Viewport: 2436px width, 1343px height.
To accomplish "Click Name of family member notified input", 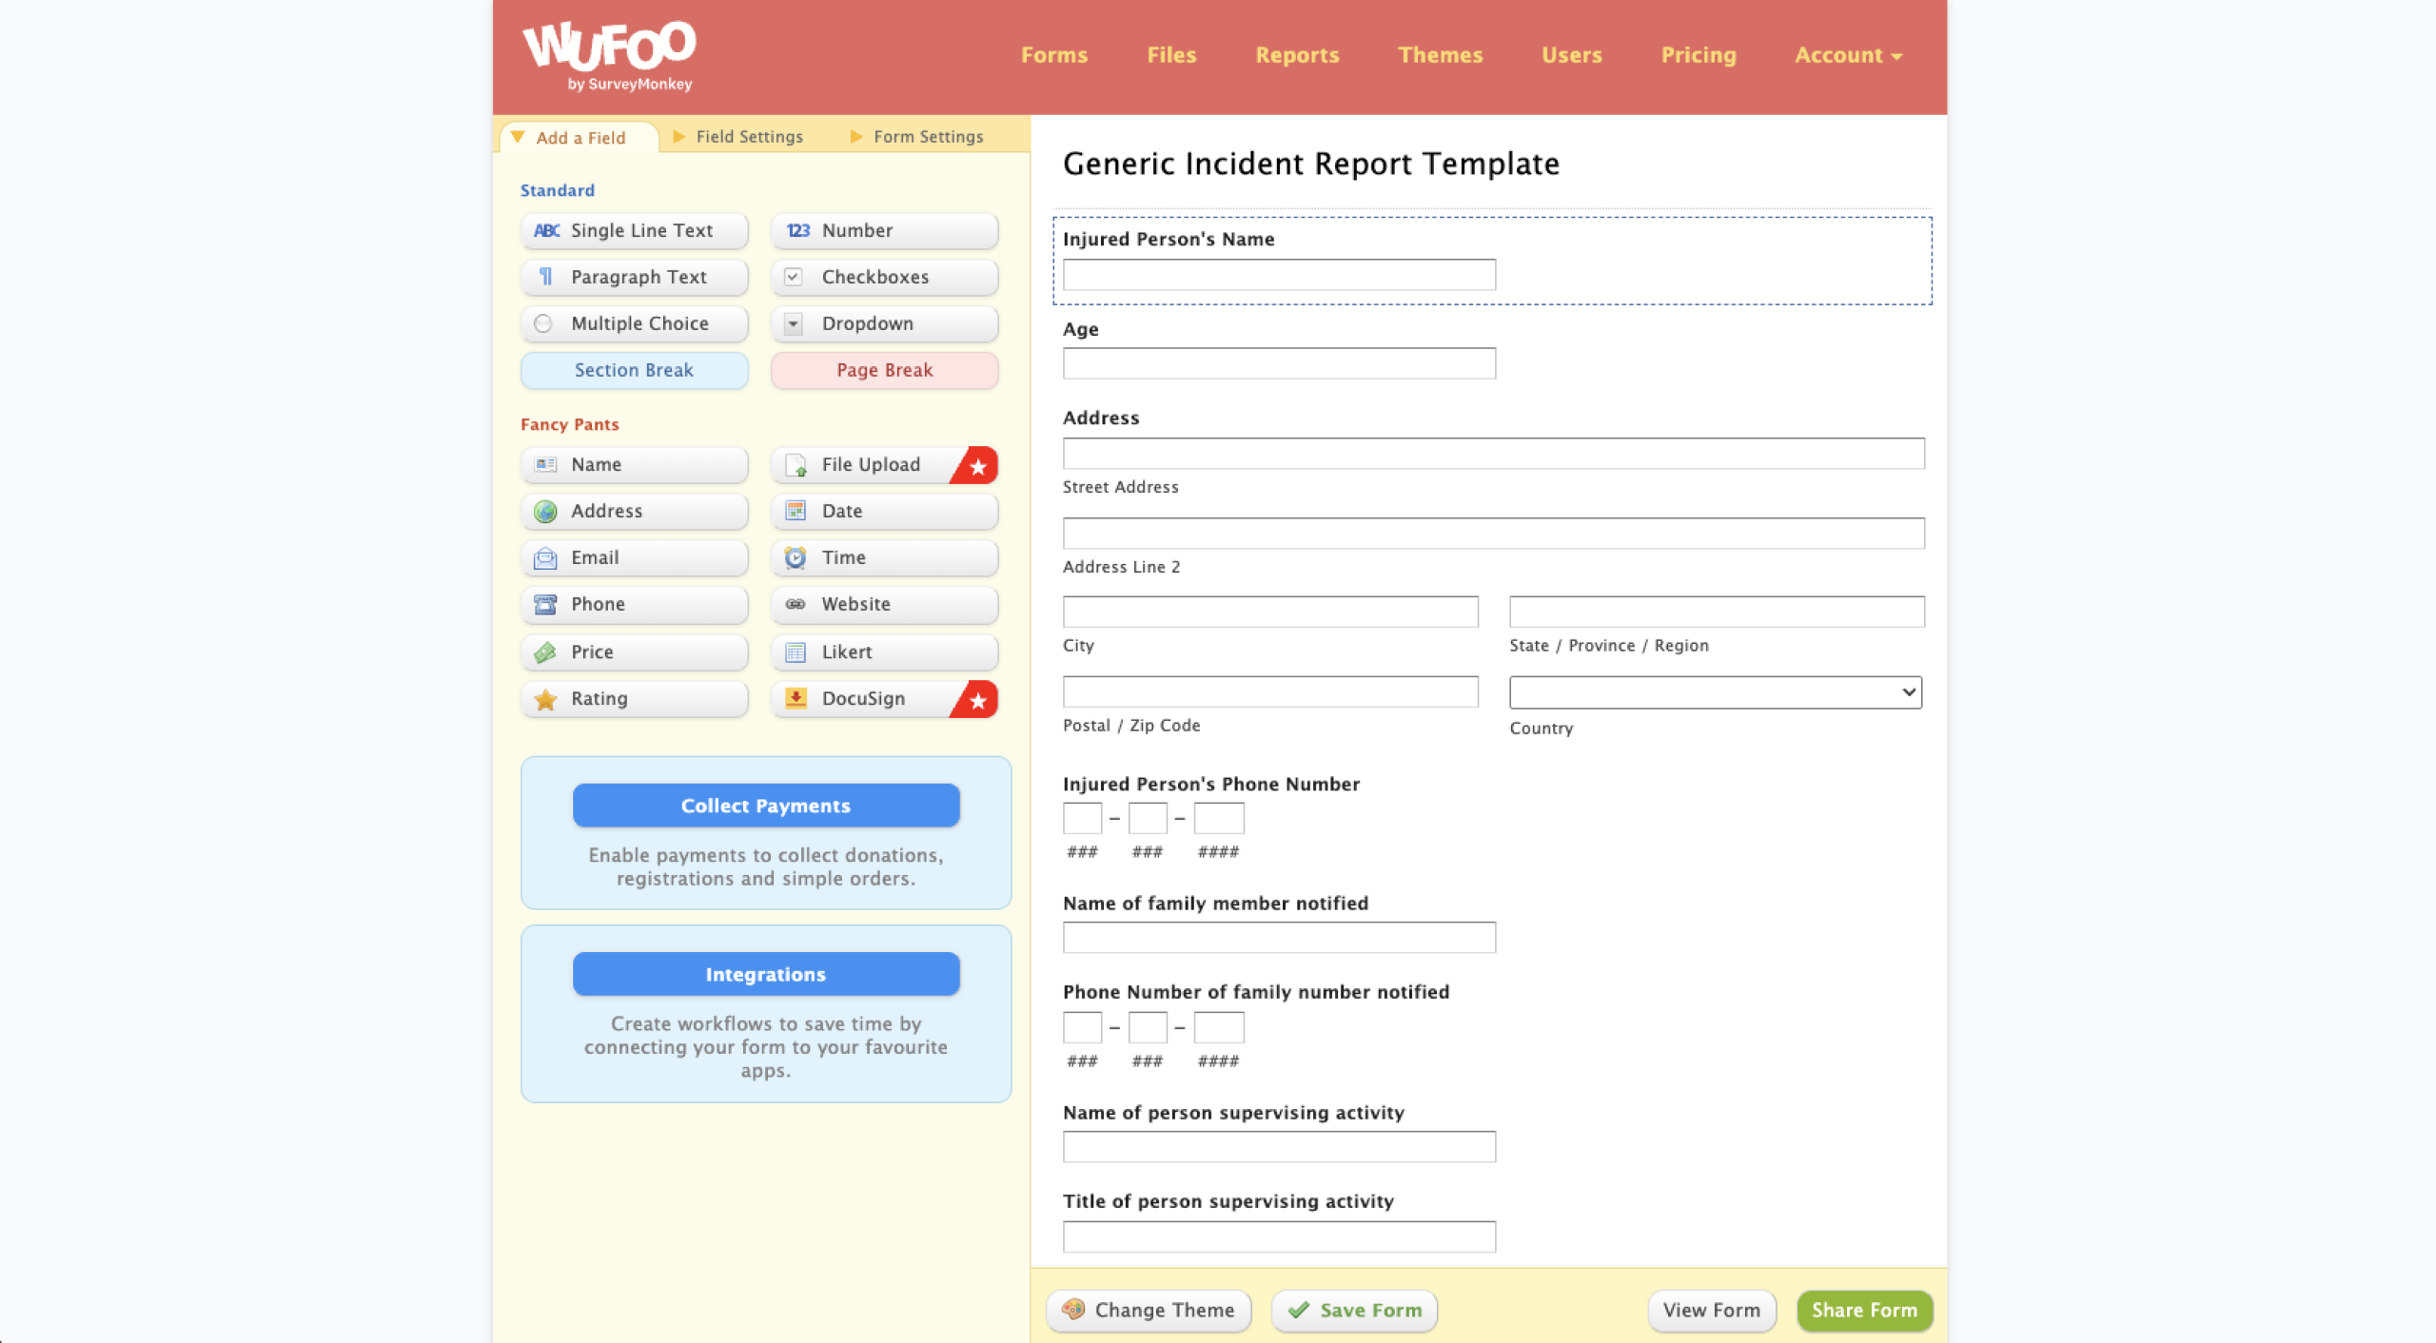I will click(x=1279, y=937).
